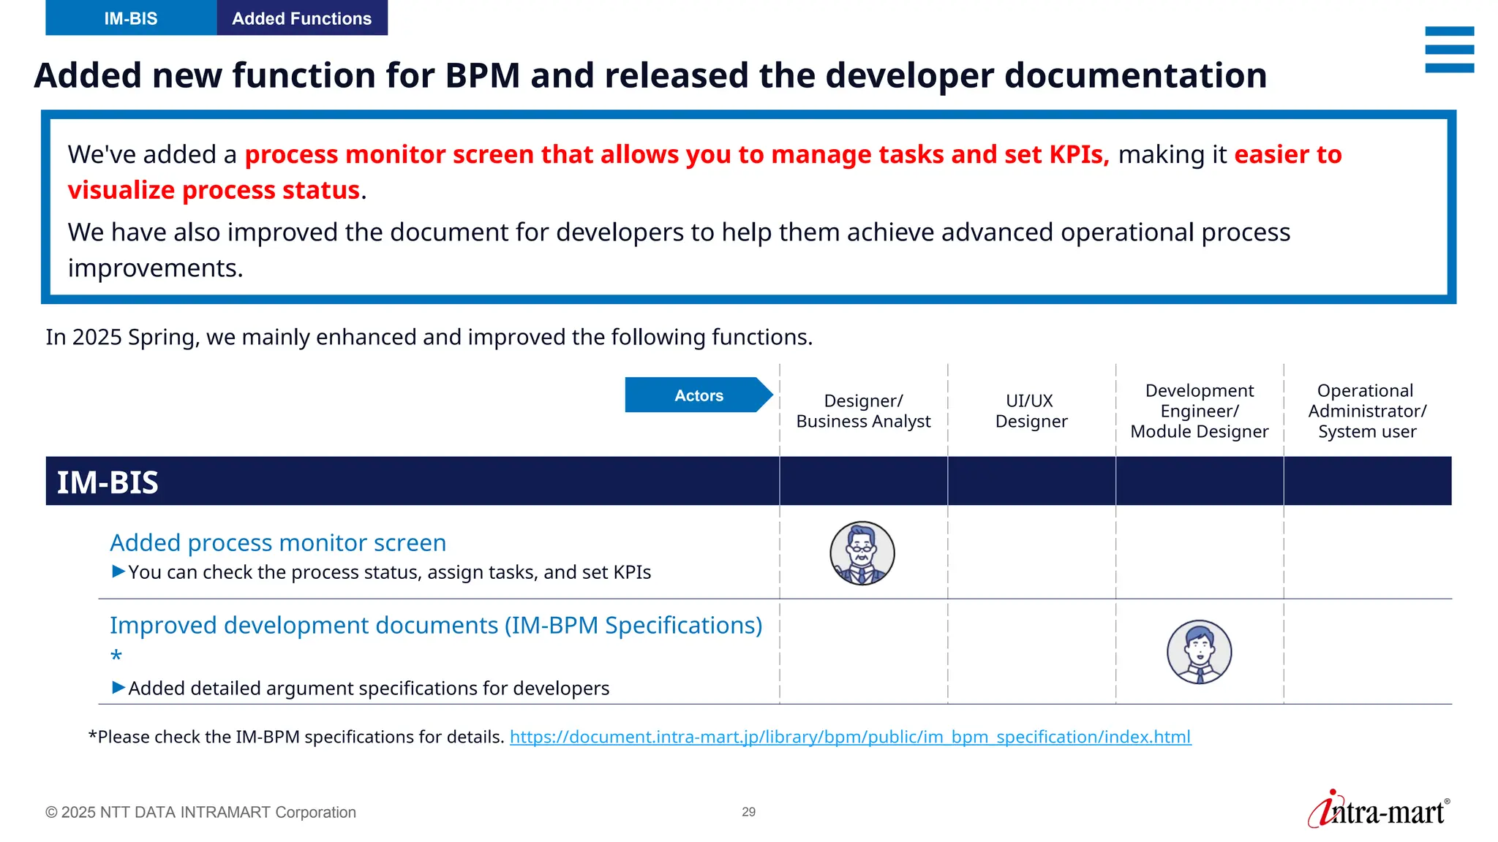Image resolution: width=1498 pixels, height=842 pixels.
Task: Click the arrow bullet before 'Added detailed argument'
Action: 118,688
